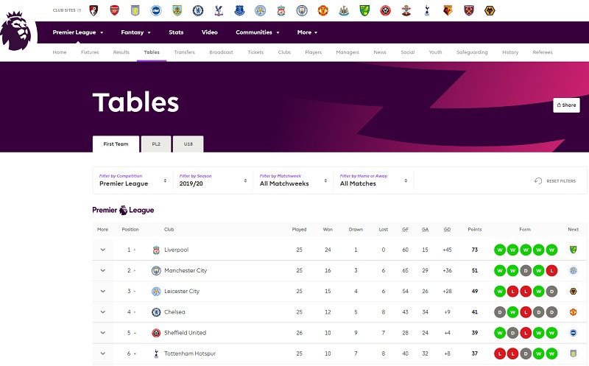Open the Chelsea club site crest at top

(198, 10)
